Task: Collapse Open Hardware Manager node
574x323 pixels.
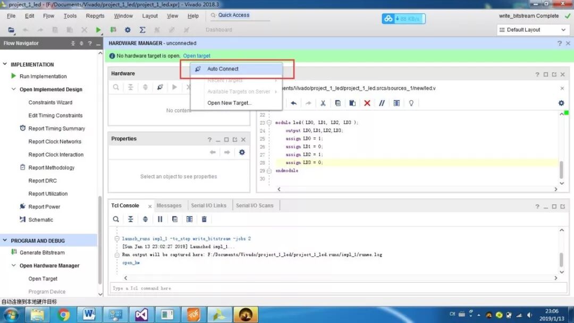Action: [x=13, y=266]
